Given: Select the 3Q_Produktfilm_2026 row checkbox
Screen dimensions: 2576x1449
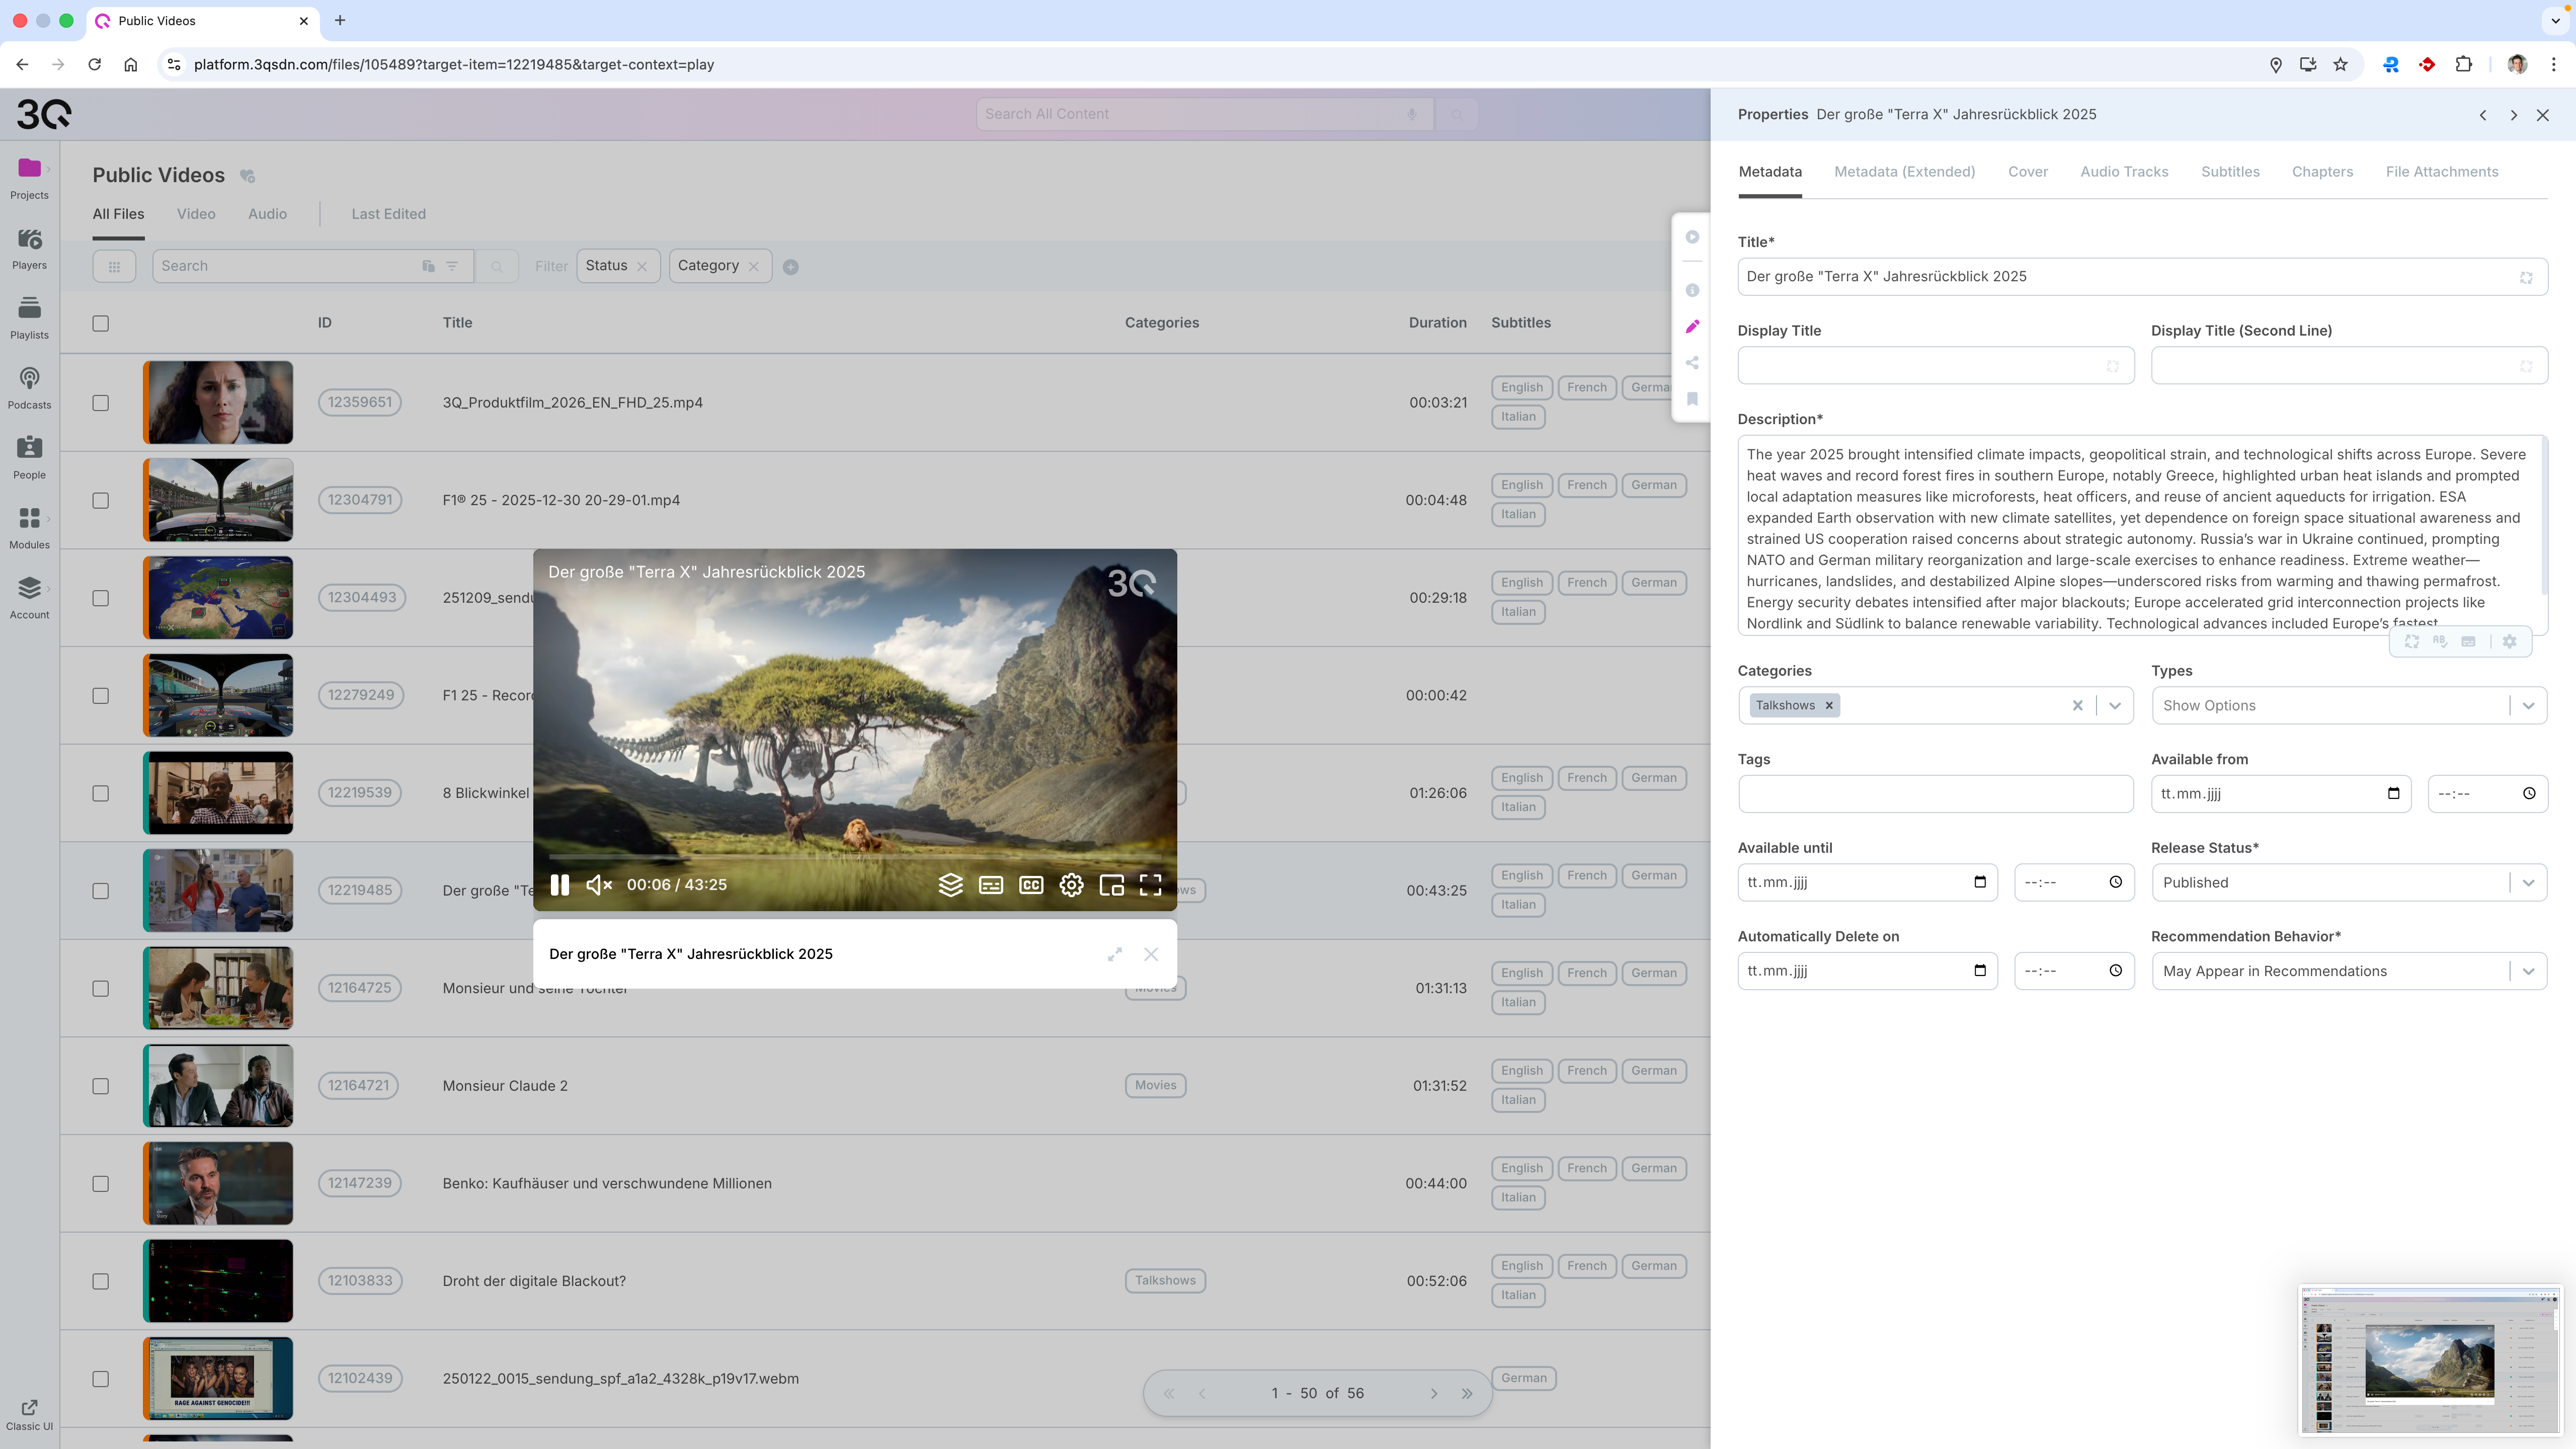Looking at the screenshot, I should [101, 403].
